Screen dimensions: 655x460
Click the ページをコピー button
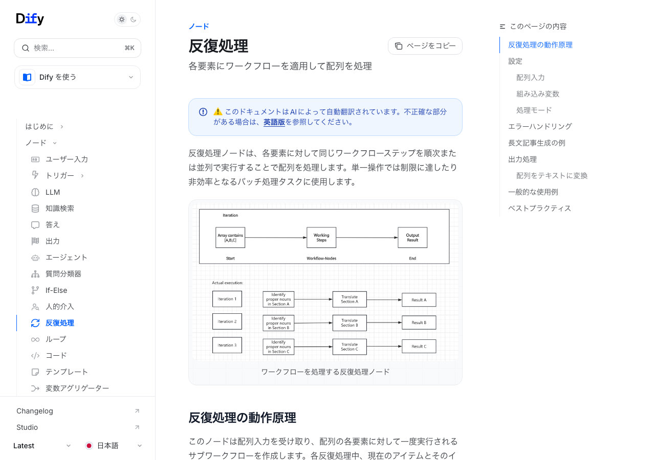click(425, 46)
